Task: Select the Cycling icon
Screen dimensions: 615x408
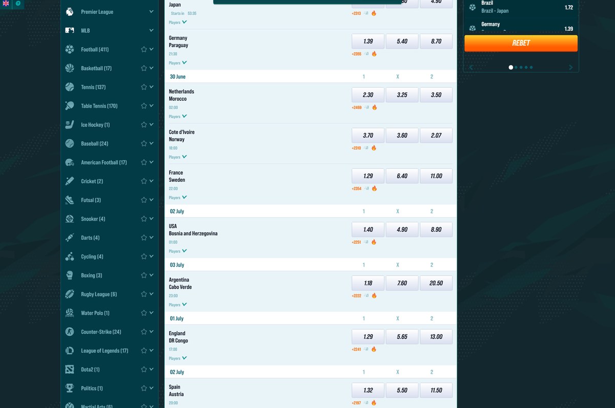Action: [70, 256]
